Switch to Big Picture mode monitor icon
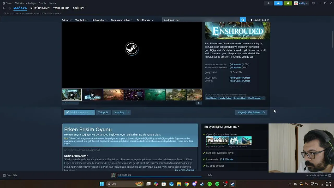 click(x=313, y=3)
